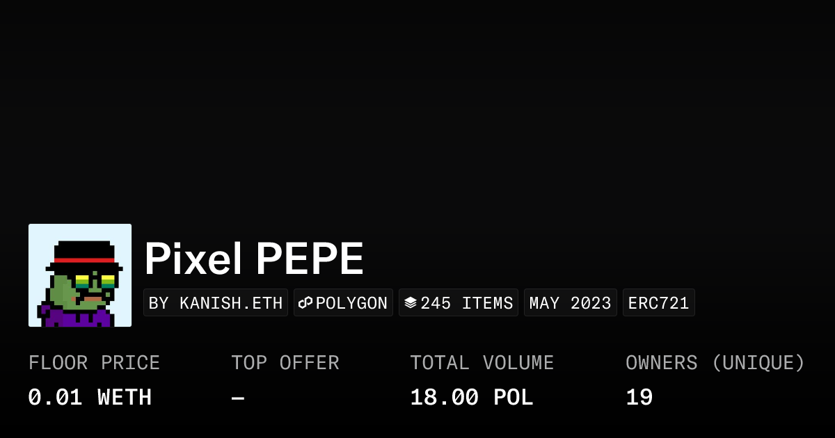Click the 245 ITEMS count text
This screenshot has width=835, height=438.
[x=466, y=303]
